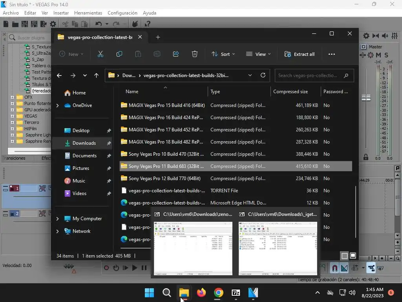Click the What's This help icon in VEGAS

tap(147, 24)
